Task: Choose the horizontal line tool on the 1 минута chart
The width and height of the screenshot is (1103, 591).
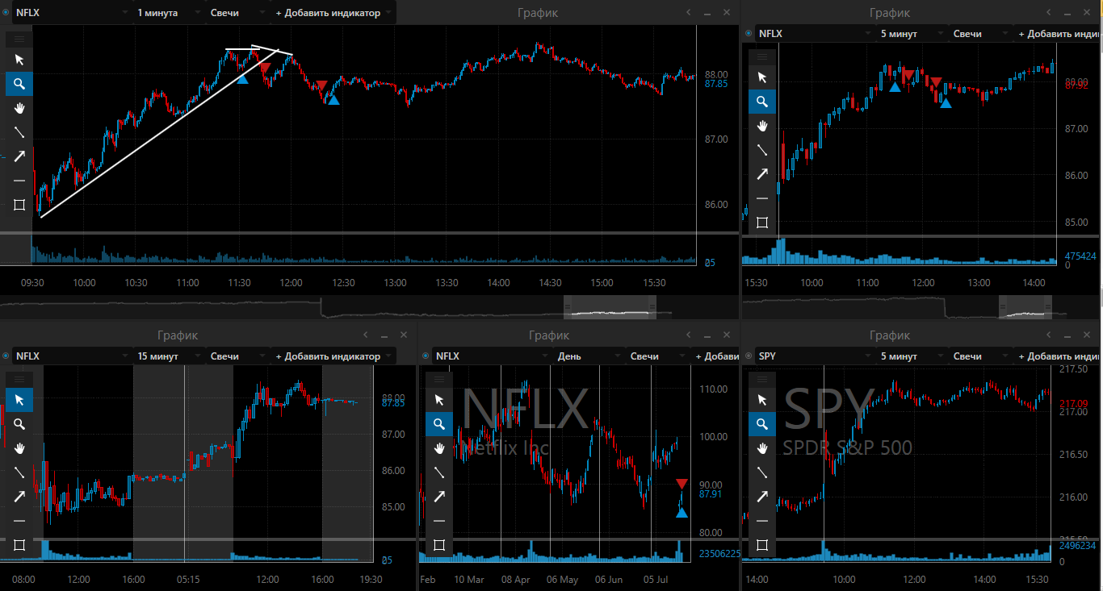Action: coord(19,181)
